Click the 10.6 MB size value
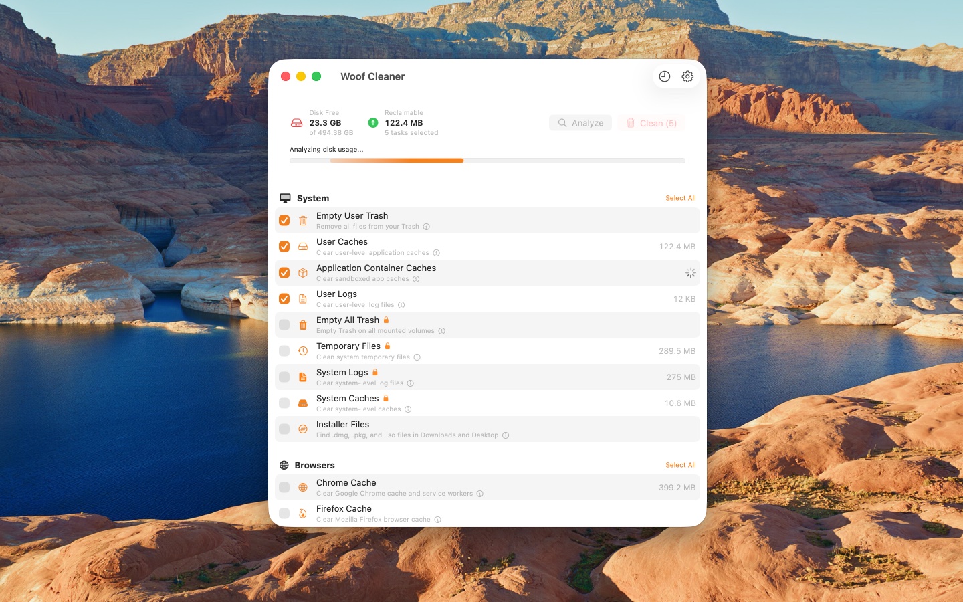 click(680, 403)
